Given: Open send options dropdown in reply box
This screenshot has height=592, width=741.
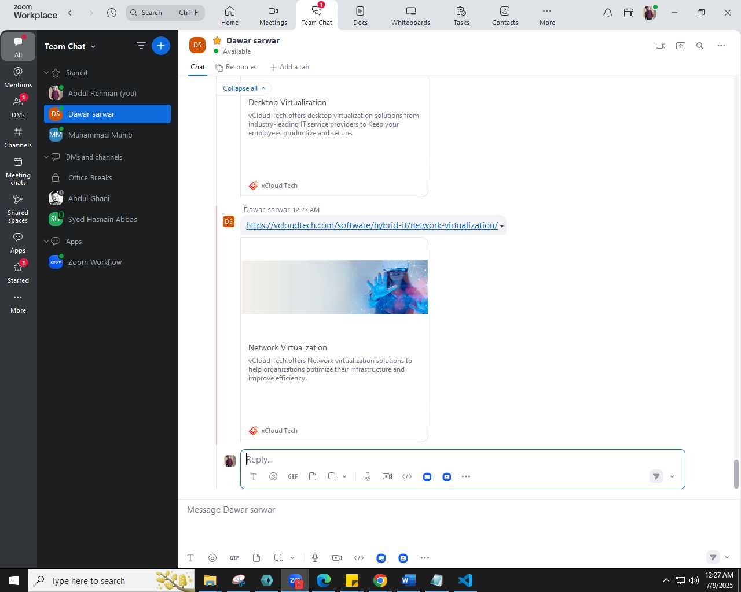Looking at the screenshot, I should click(672, 476).
